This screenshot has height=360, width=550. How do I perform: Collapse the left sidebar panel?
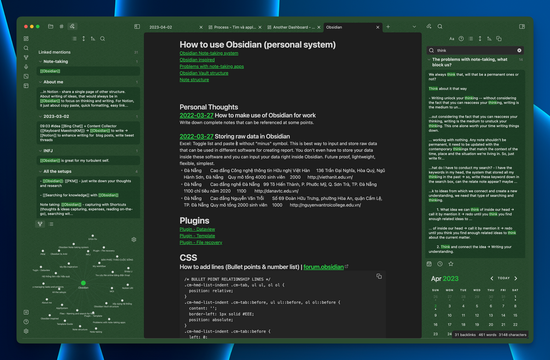tap(137, 27)
